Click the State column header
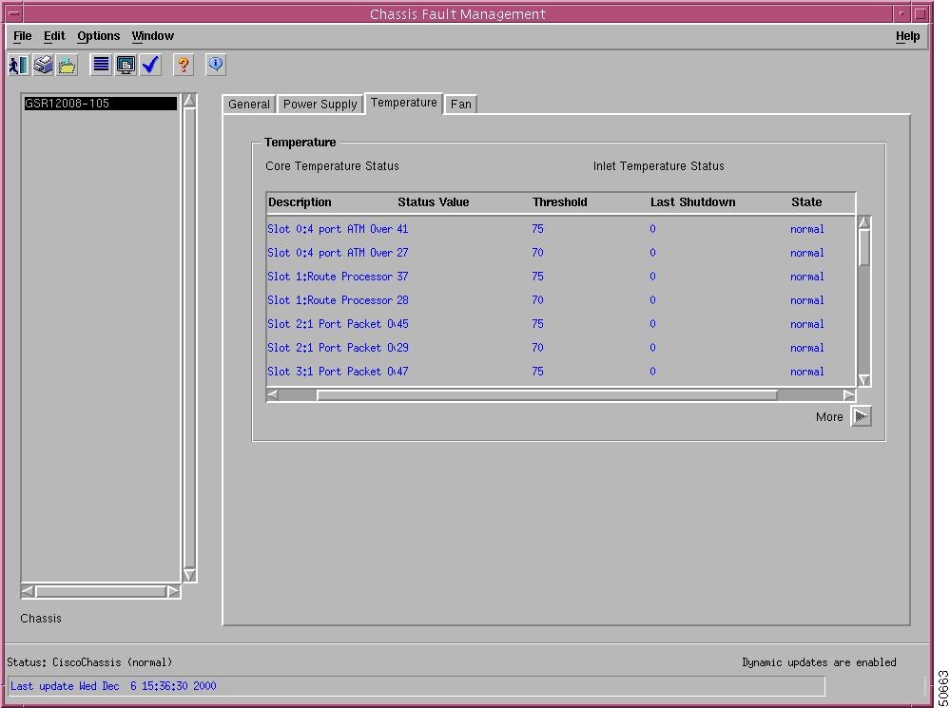Image resolution: width=950 pixels, height=708 pixels. click(806, 202)
